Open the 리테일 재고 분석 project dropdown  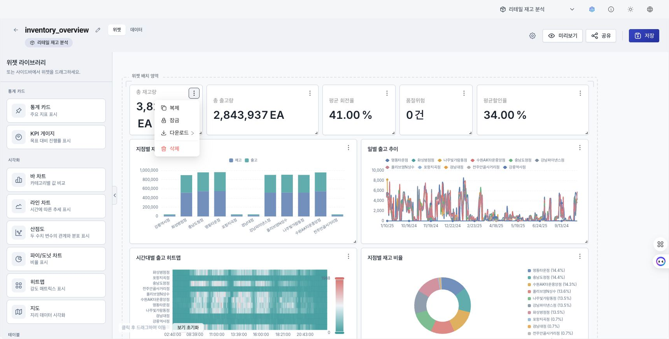(x=537, y=9)
